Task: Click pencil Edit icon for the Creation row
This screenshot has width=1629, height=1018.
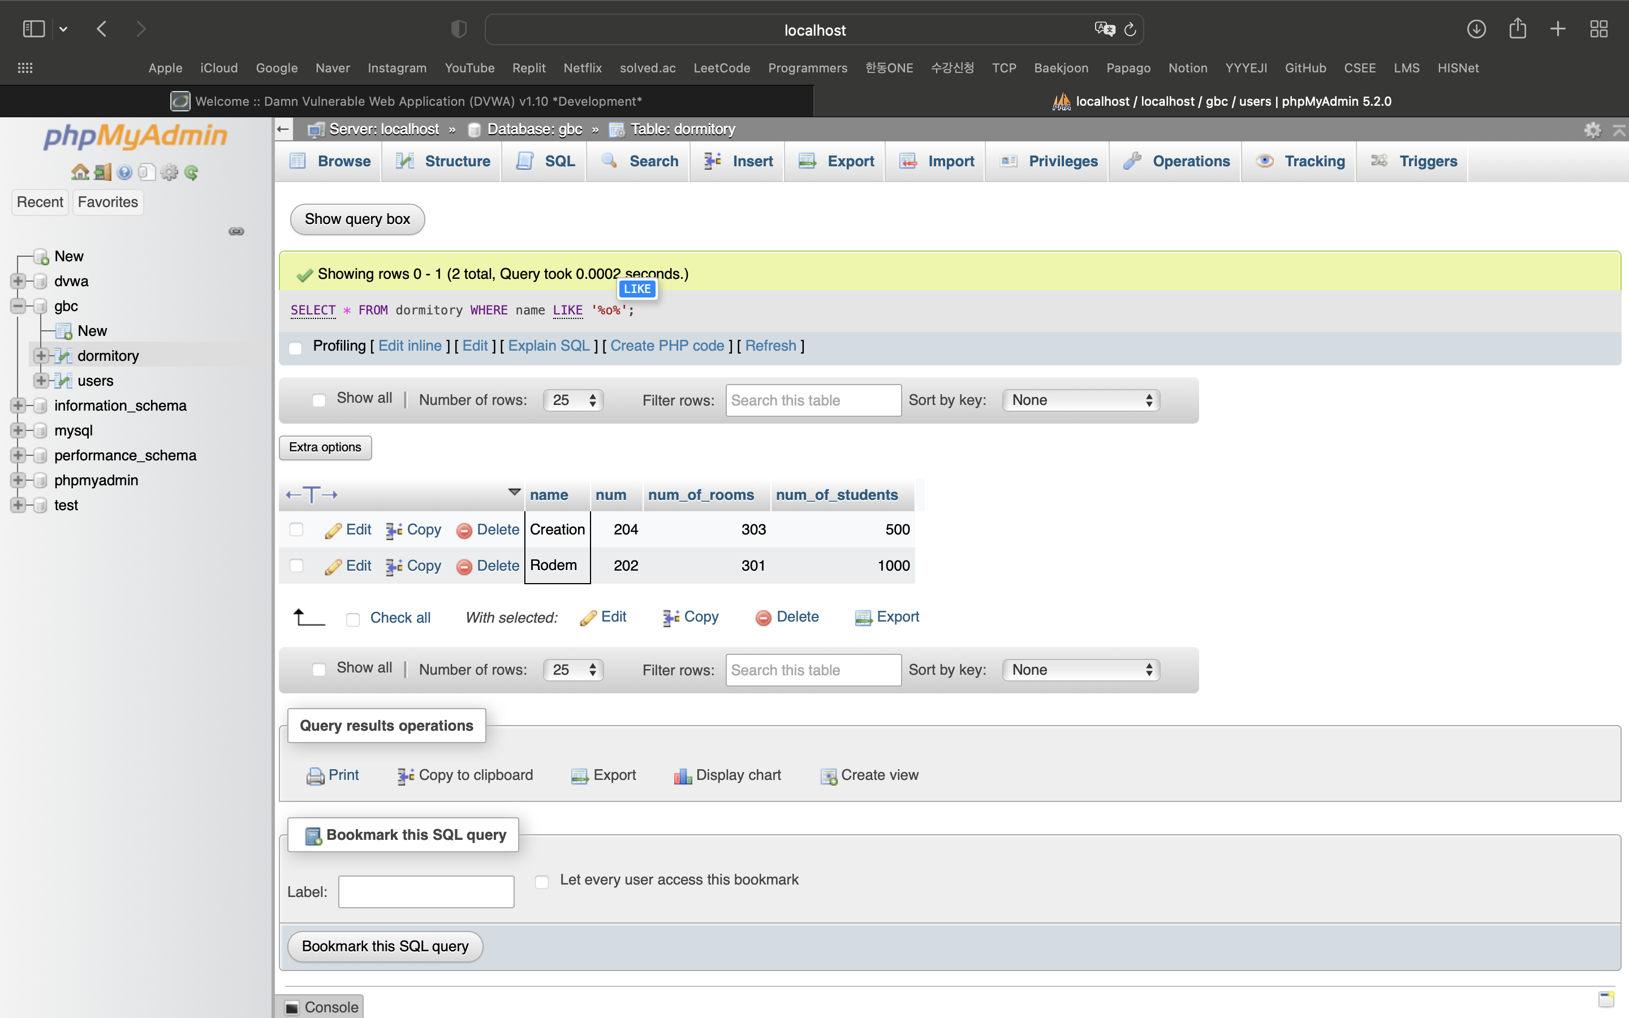Action: pos(333,530)
